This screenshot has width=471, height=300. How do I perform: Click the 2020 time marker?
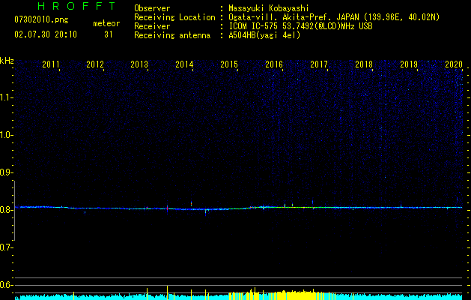click(454, 64)
